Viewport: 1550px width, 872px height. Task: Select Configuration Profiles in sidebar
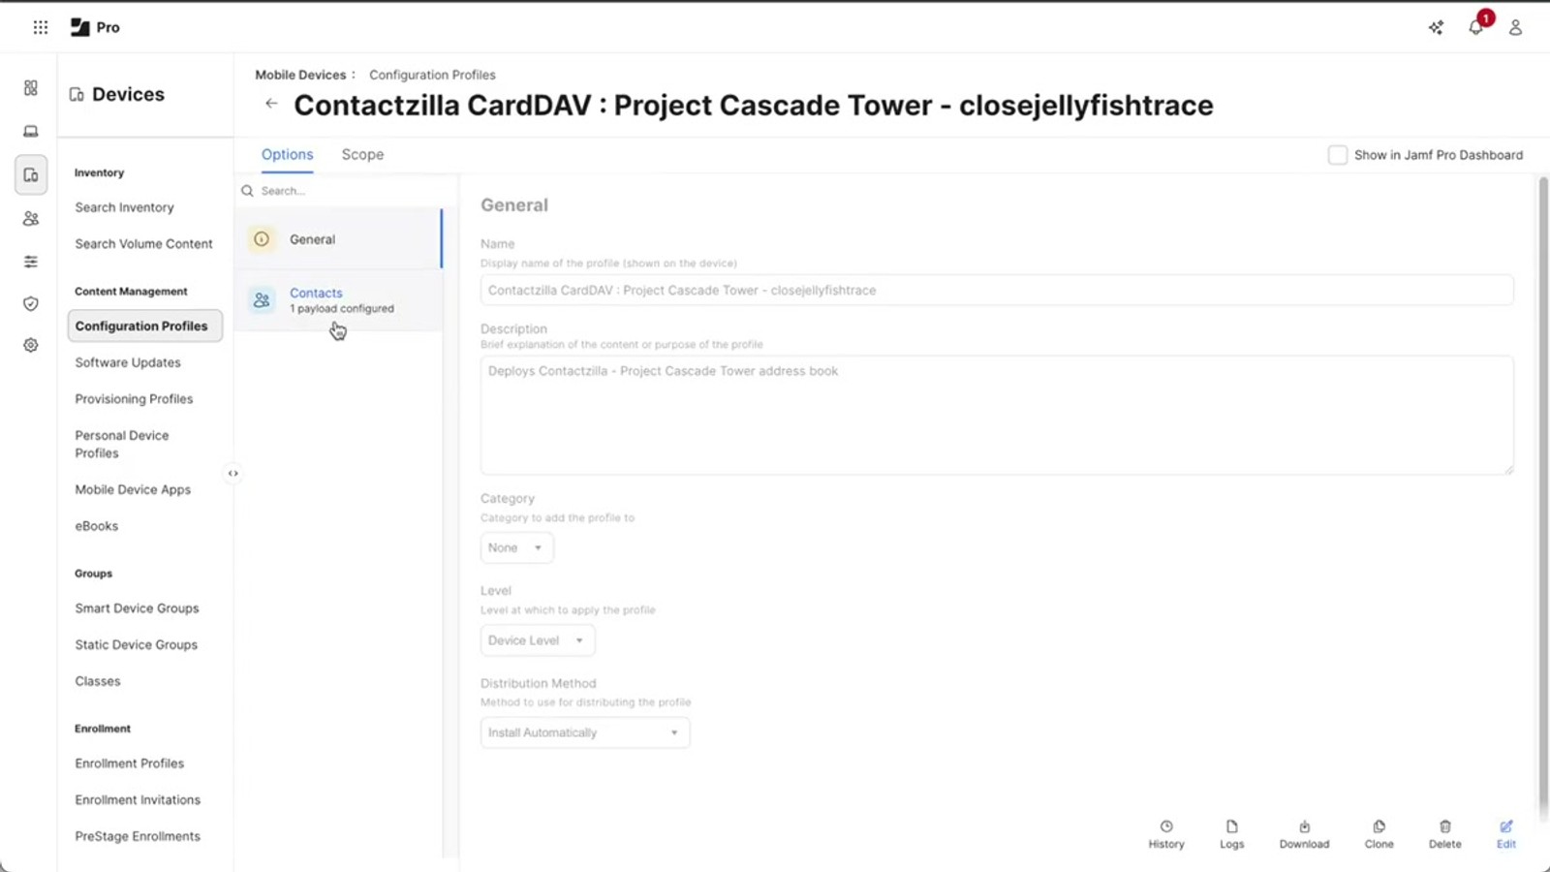click(144, 326)
